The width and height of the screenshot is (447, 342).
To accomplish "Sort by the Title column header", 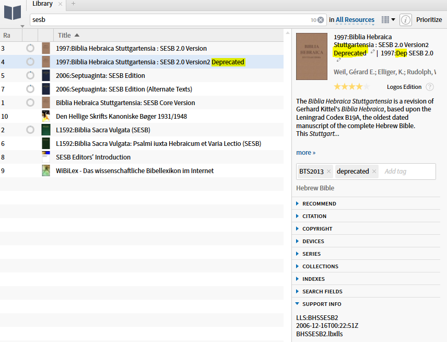I will point(68,36).
